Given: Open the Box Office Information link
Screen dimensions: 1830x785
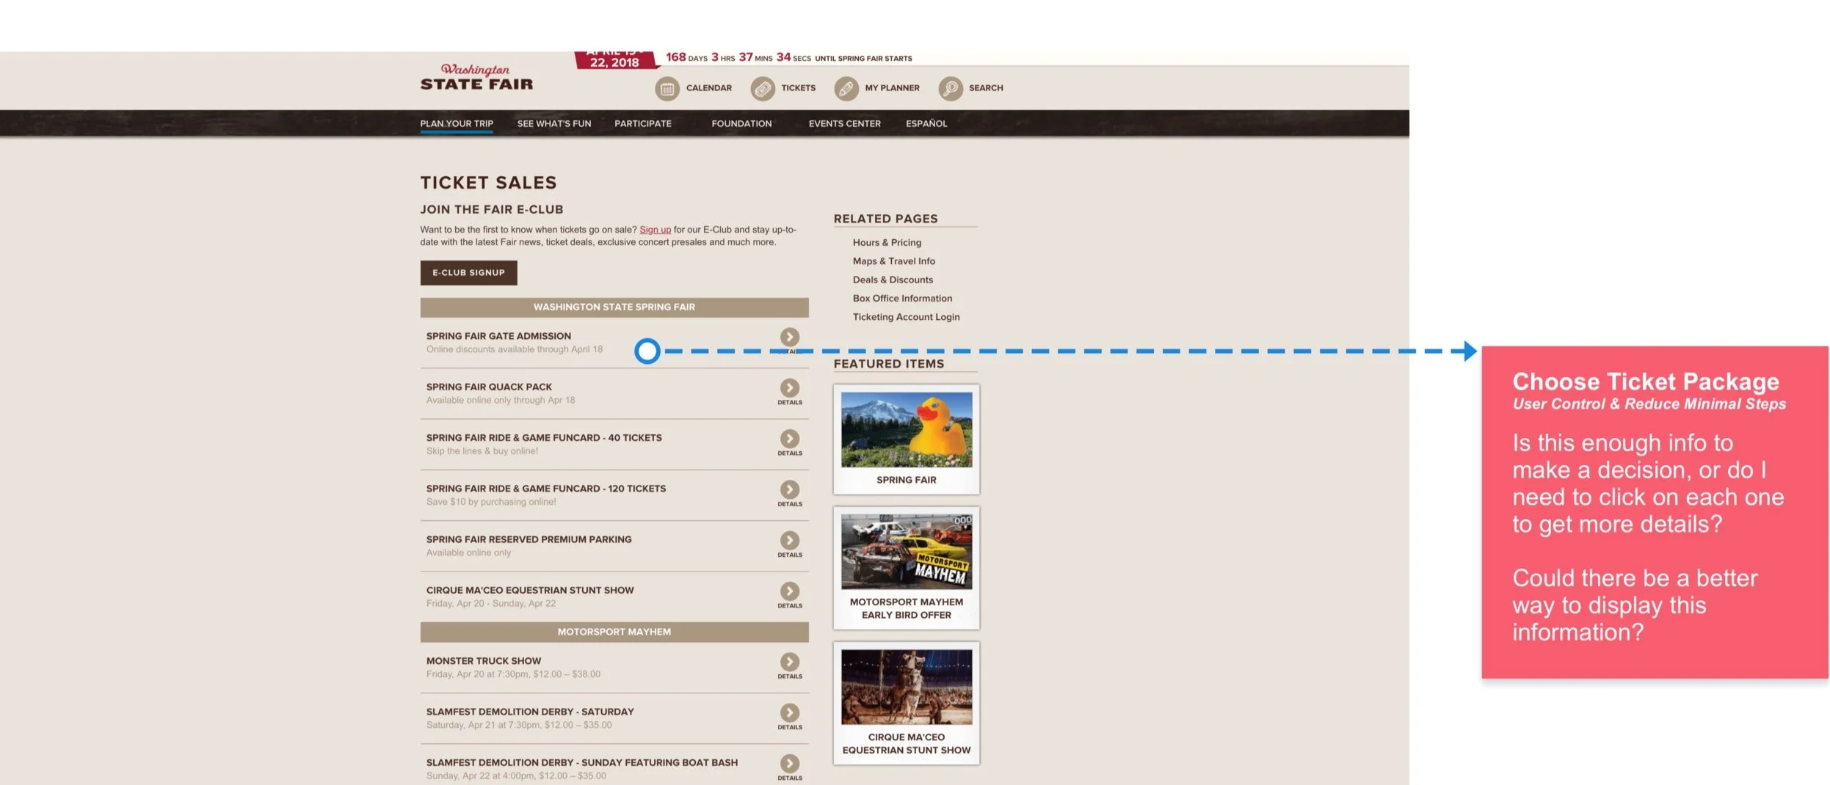Looking at the screenshot, I should pos(902,299).
